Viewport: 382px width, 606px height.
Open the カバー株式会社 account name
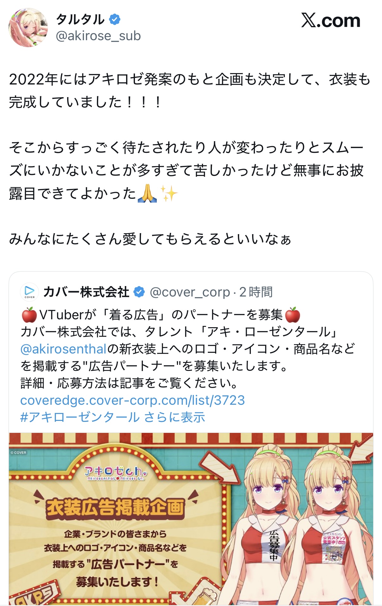(x=86, y=292)
